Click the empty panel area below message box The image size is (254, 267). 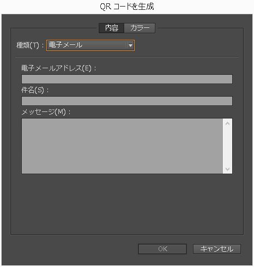[127, 204]
